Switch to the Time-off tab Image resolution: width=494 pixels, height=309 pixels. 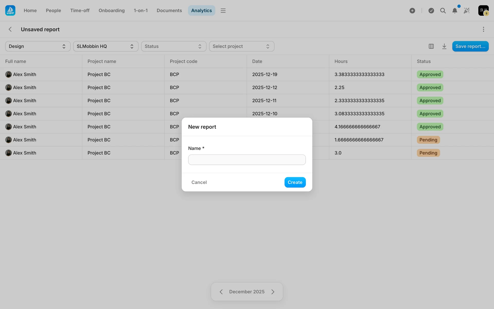80,11
